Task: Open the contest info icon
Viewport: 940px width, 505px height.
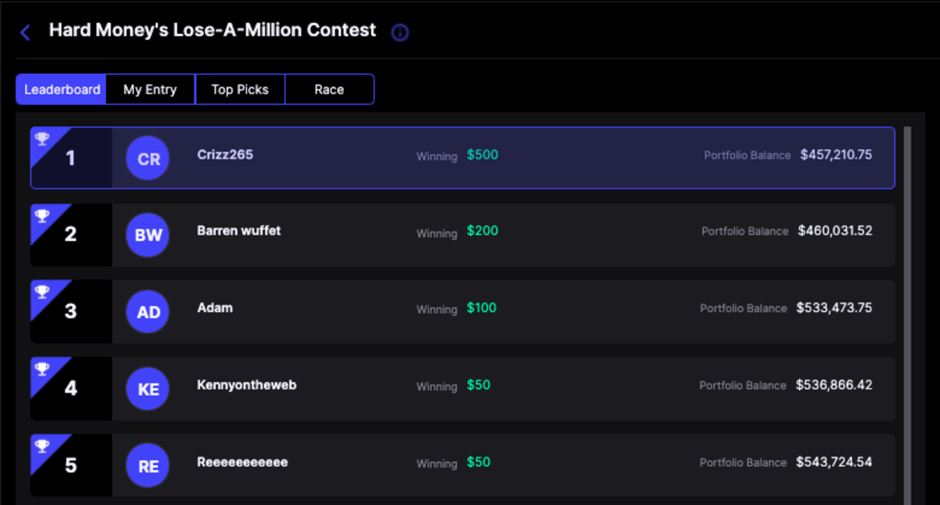Action: point(400,32)
